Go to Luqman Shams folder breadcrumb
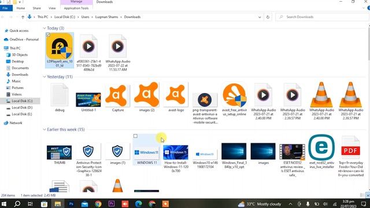This screenshot has width=370, height=208. (106, 17)
